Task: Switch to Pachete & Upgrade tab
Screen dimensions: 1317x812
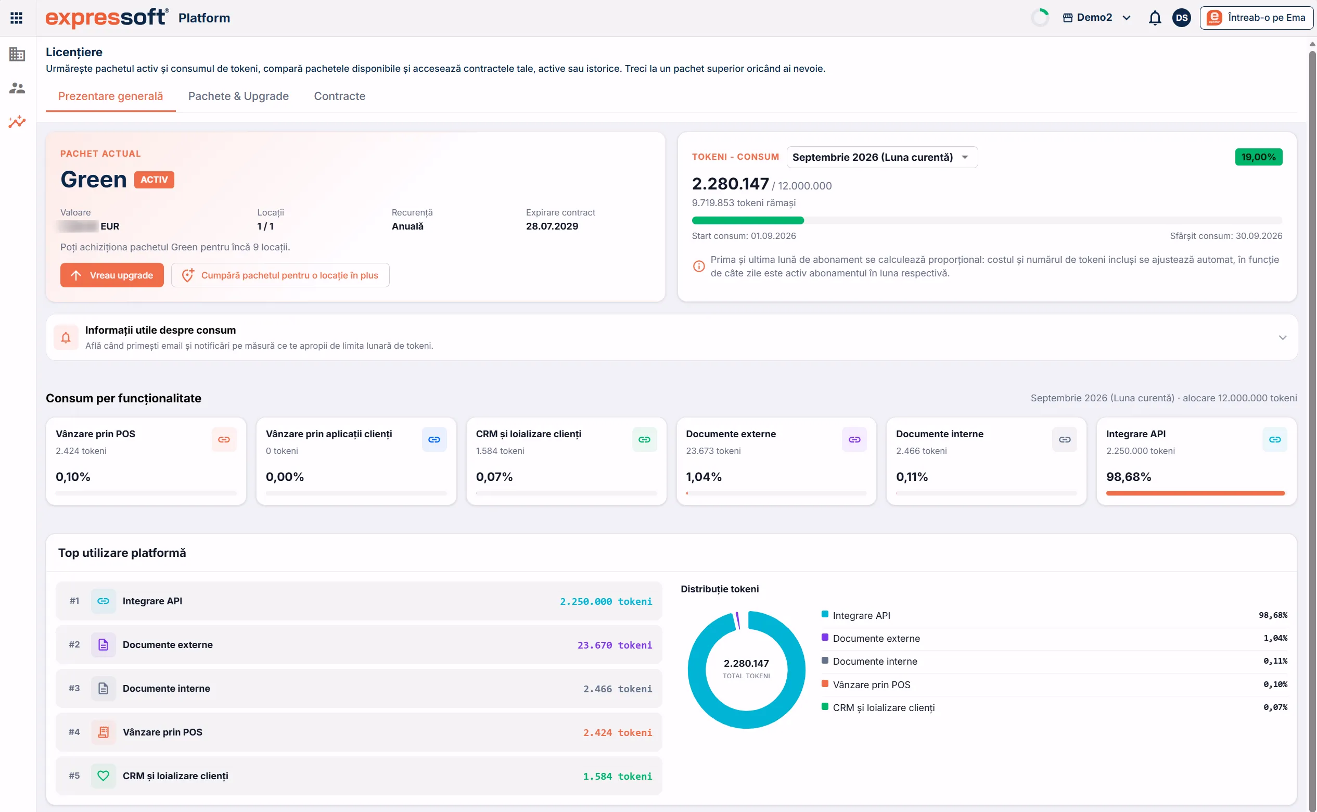Action: 238,96
